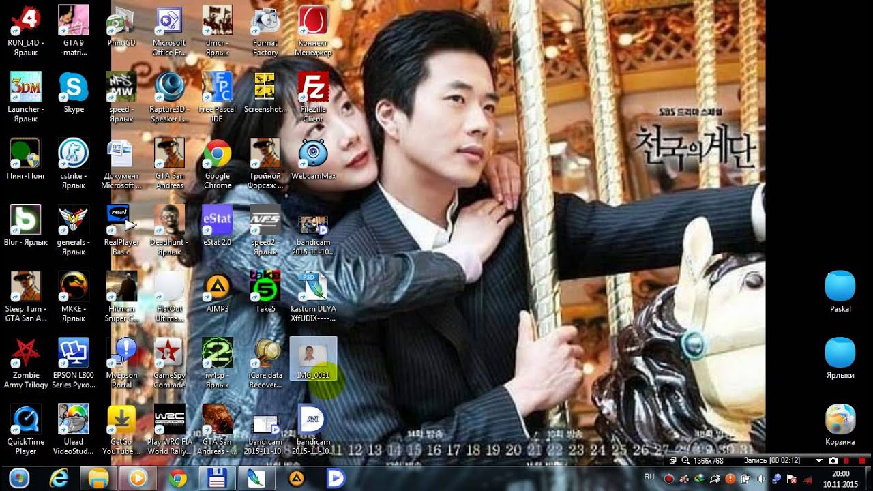The image size is (873, 491).
Task: Capture a screenshot with the camera icon
Action: pyautogui.click(x=833, y=461)
